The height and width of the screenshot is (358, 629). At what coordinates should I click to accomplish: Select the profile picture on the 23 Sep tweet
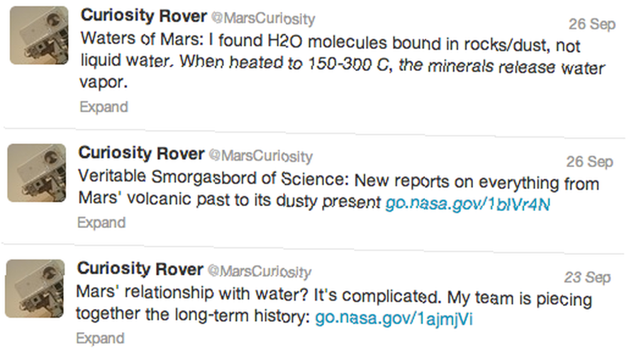click(35, 288)
